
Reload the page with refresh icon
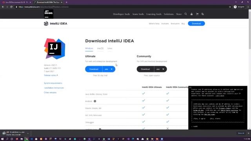tap(11, 7)
